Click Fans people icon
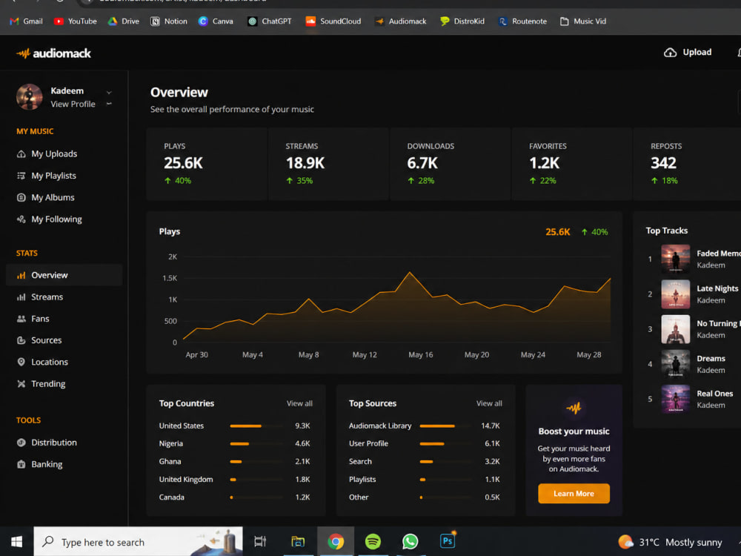 pyautogui.click(x=21, y=319)
